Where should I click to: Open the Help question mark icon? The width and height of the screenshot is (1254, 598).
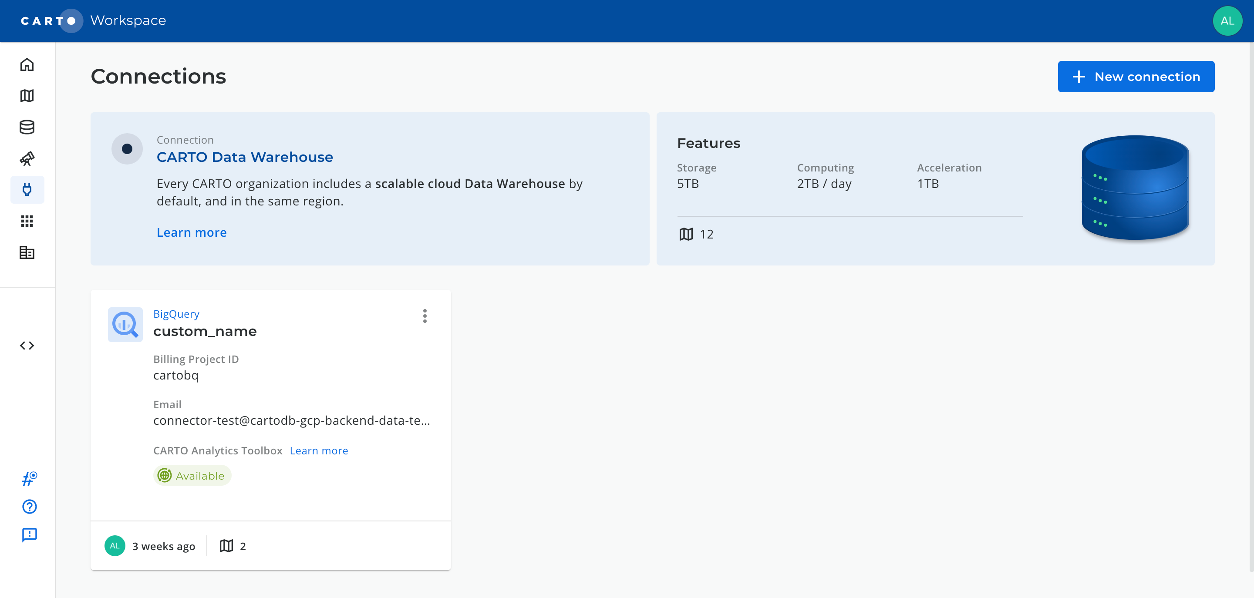click(29, 507)
